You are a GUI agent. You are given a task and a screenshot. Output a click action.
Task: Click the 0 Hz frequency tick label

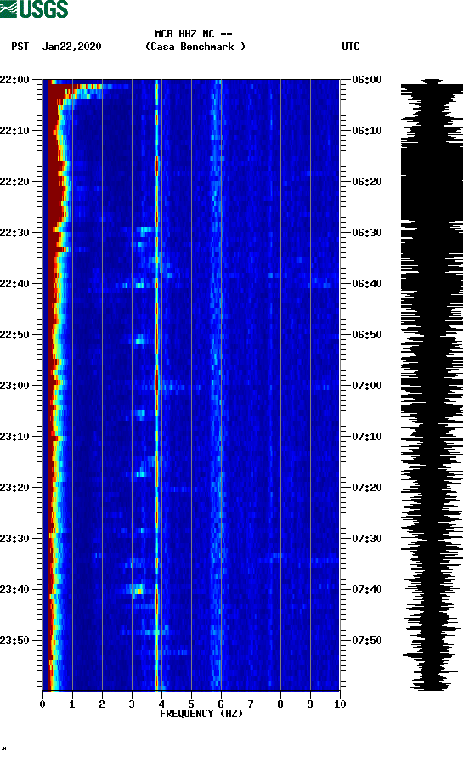(42, 704)
